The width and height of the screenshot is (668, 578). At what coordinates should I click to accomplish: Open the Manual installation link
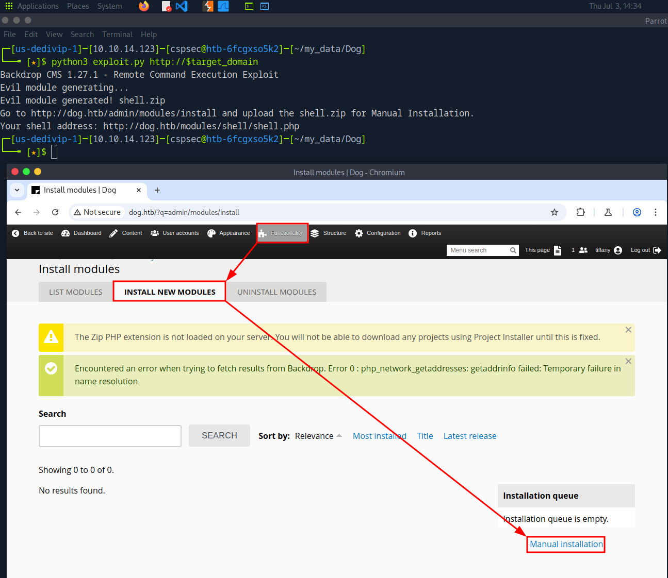[566, 544]
